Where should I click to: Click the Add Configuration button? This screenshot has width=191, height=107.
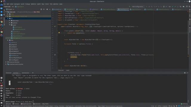pyautogui.click(x=138, y=7)
